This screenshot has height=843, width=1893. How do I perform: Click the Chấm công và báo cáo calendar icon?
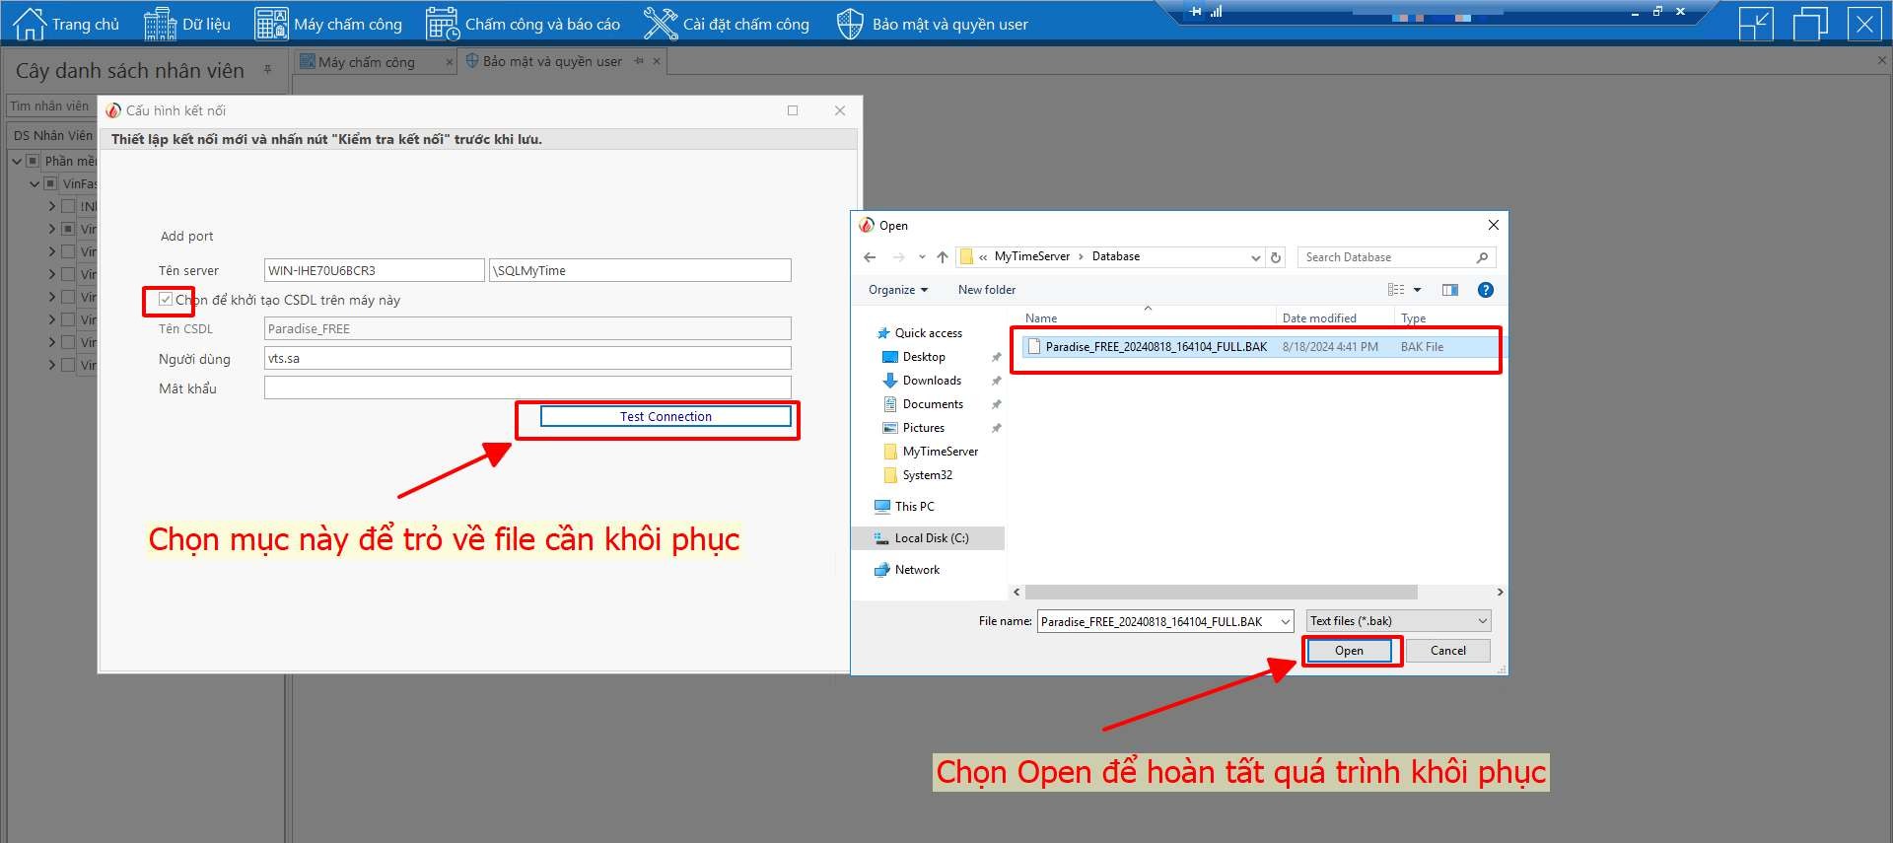click(x=443, y=24)
